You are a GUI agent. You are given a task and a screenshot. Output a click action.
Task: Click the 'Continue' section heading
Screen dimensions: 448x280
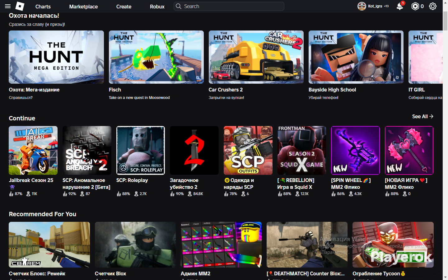pyautogui.click(x=22, y=118)
